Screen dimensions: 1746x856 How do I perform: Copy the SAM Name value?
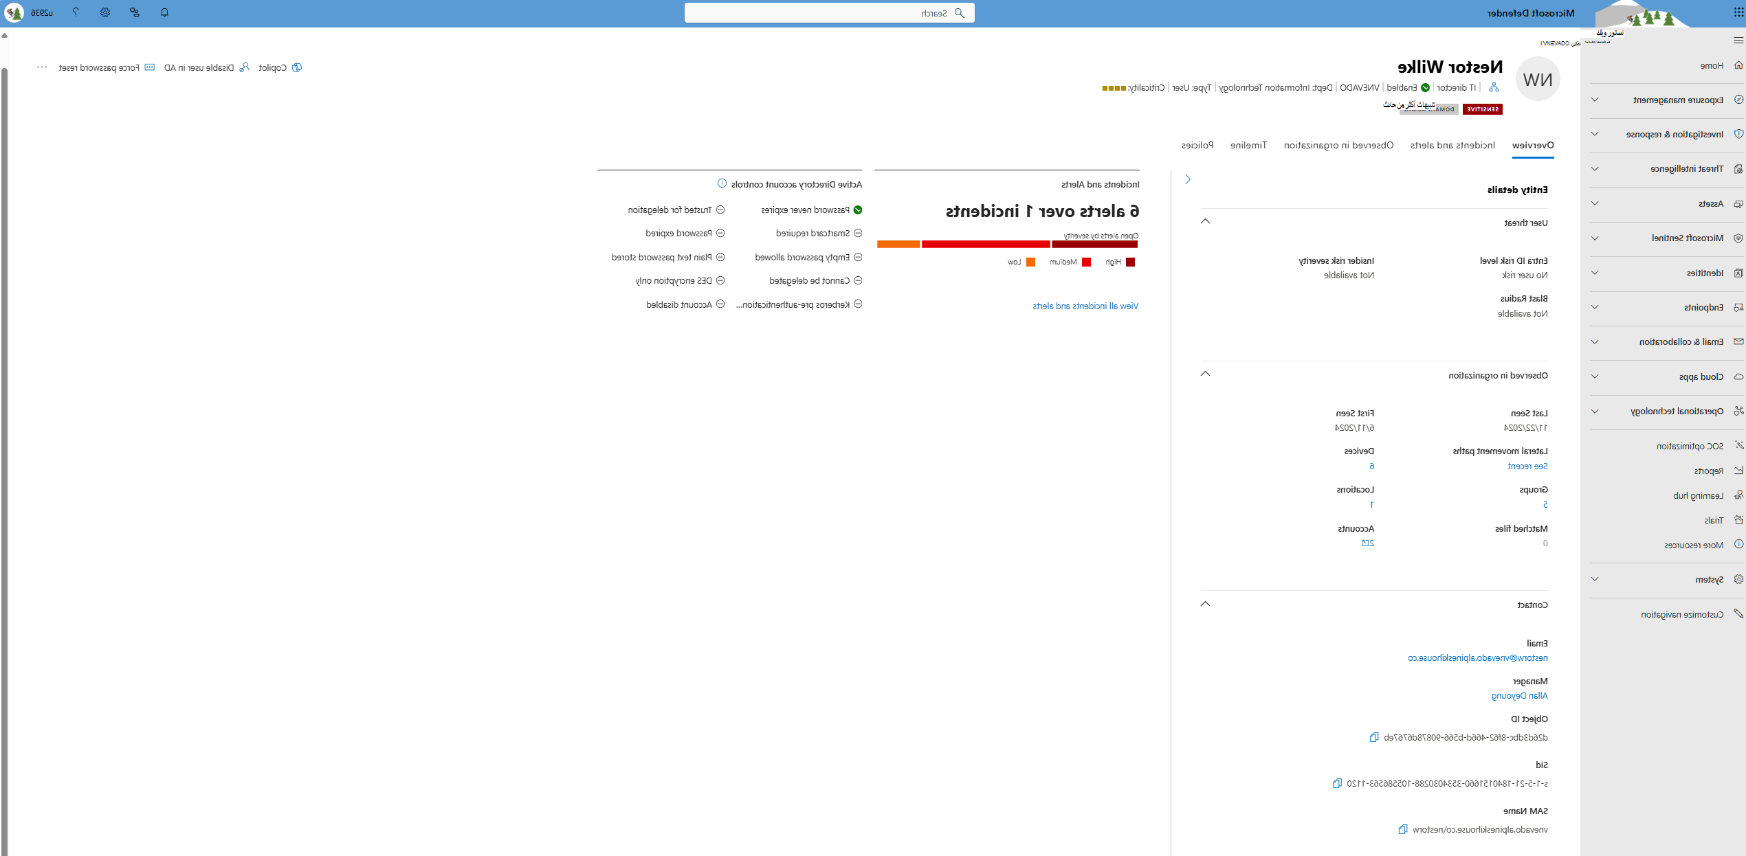(x=1402, y=829)
